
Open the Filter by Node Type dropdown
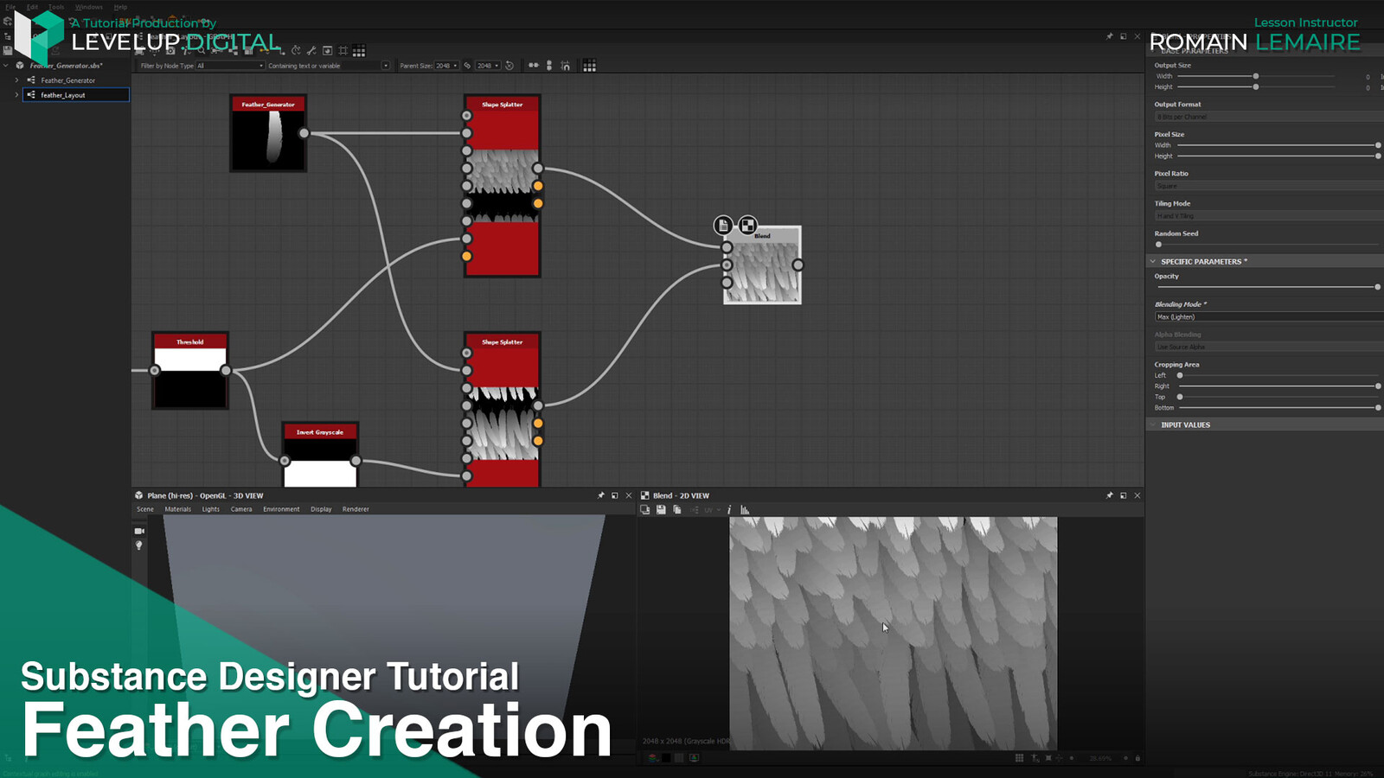coord(229,66)
